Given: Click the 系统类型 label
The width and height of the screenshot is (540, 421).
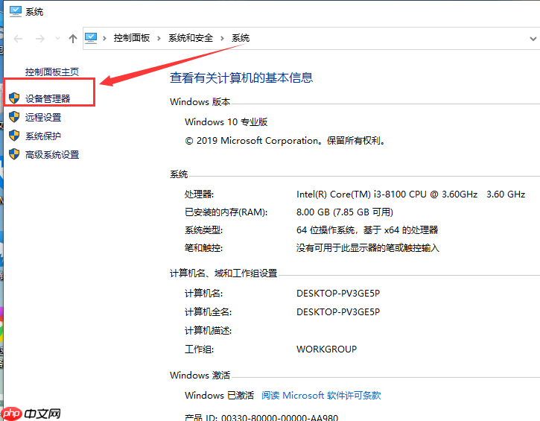Looking at the screenshot, I should [x=203, y=230].
